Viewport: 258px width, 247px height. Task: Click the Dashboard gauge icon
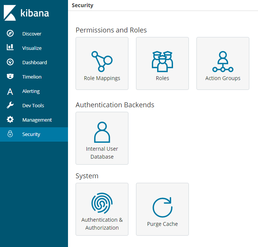(x=10, y=62)
